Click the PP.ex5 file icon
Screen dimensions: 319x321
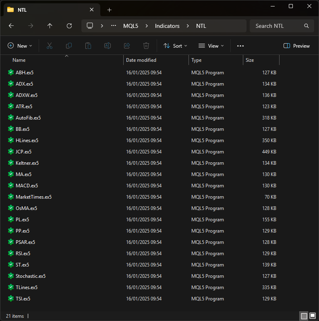click(11, 231)
